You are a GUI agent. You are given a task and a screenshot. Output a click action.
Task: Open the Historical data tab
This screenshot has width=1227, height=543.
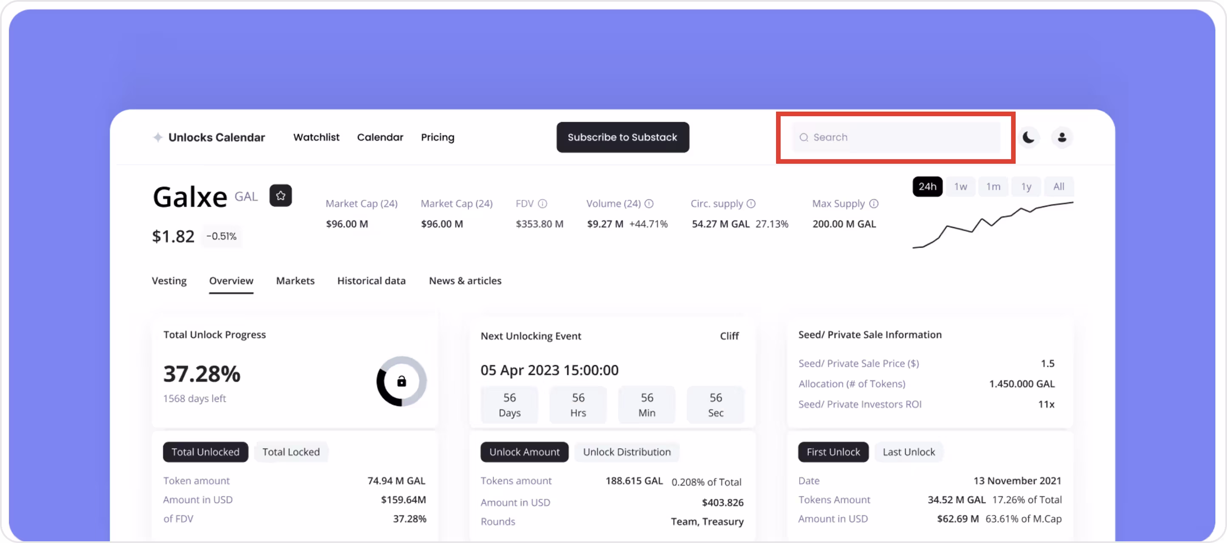(x=371, y=280)
